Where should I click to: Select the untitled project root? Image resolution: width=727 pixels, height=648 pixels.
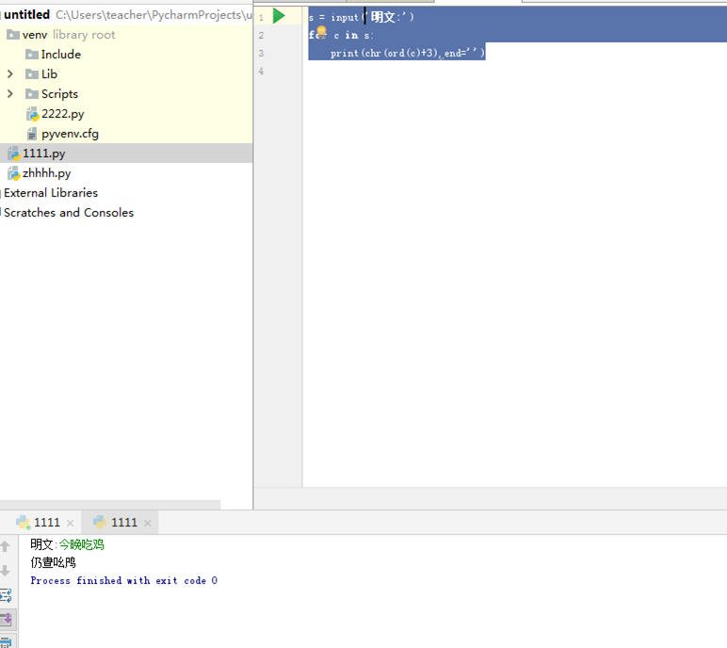(26, 15)
